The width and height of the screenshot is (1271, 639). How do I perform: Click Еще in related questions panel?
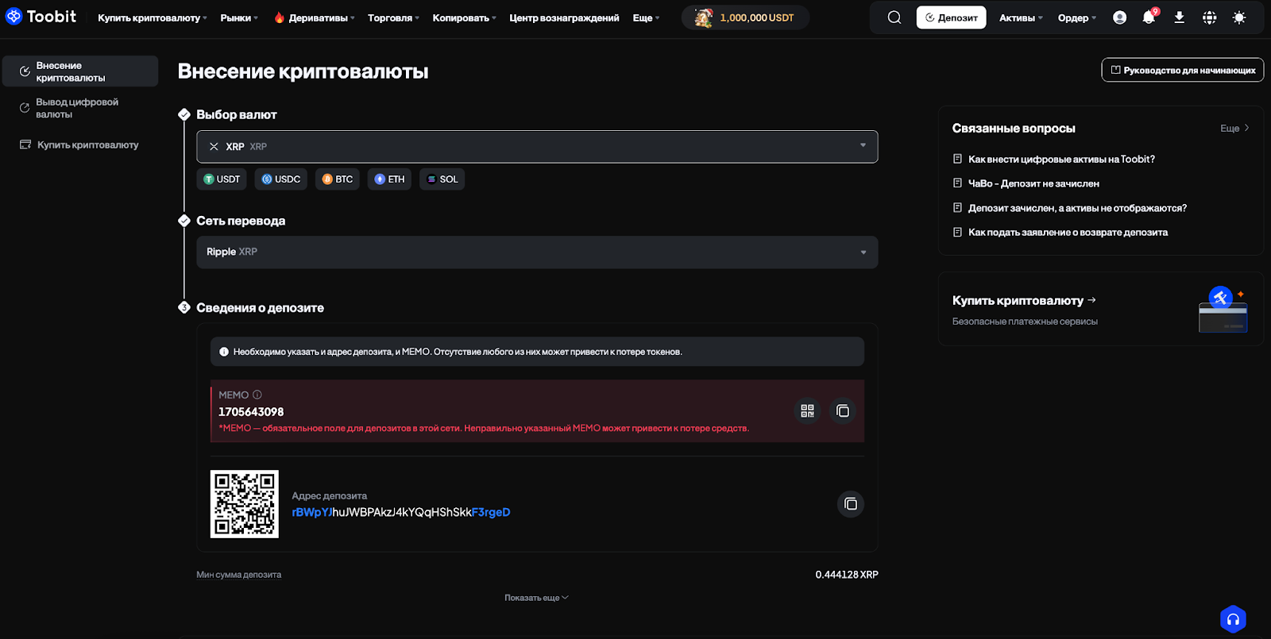coord(1234,128)
